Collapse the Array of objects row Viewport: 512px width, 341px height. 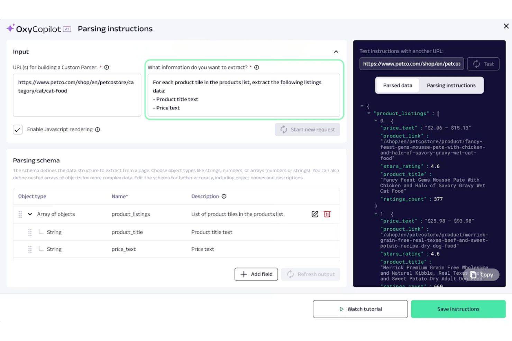click(x=30, y=214)
